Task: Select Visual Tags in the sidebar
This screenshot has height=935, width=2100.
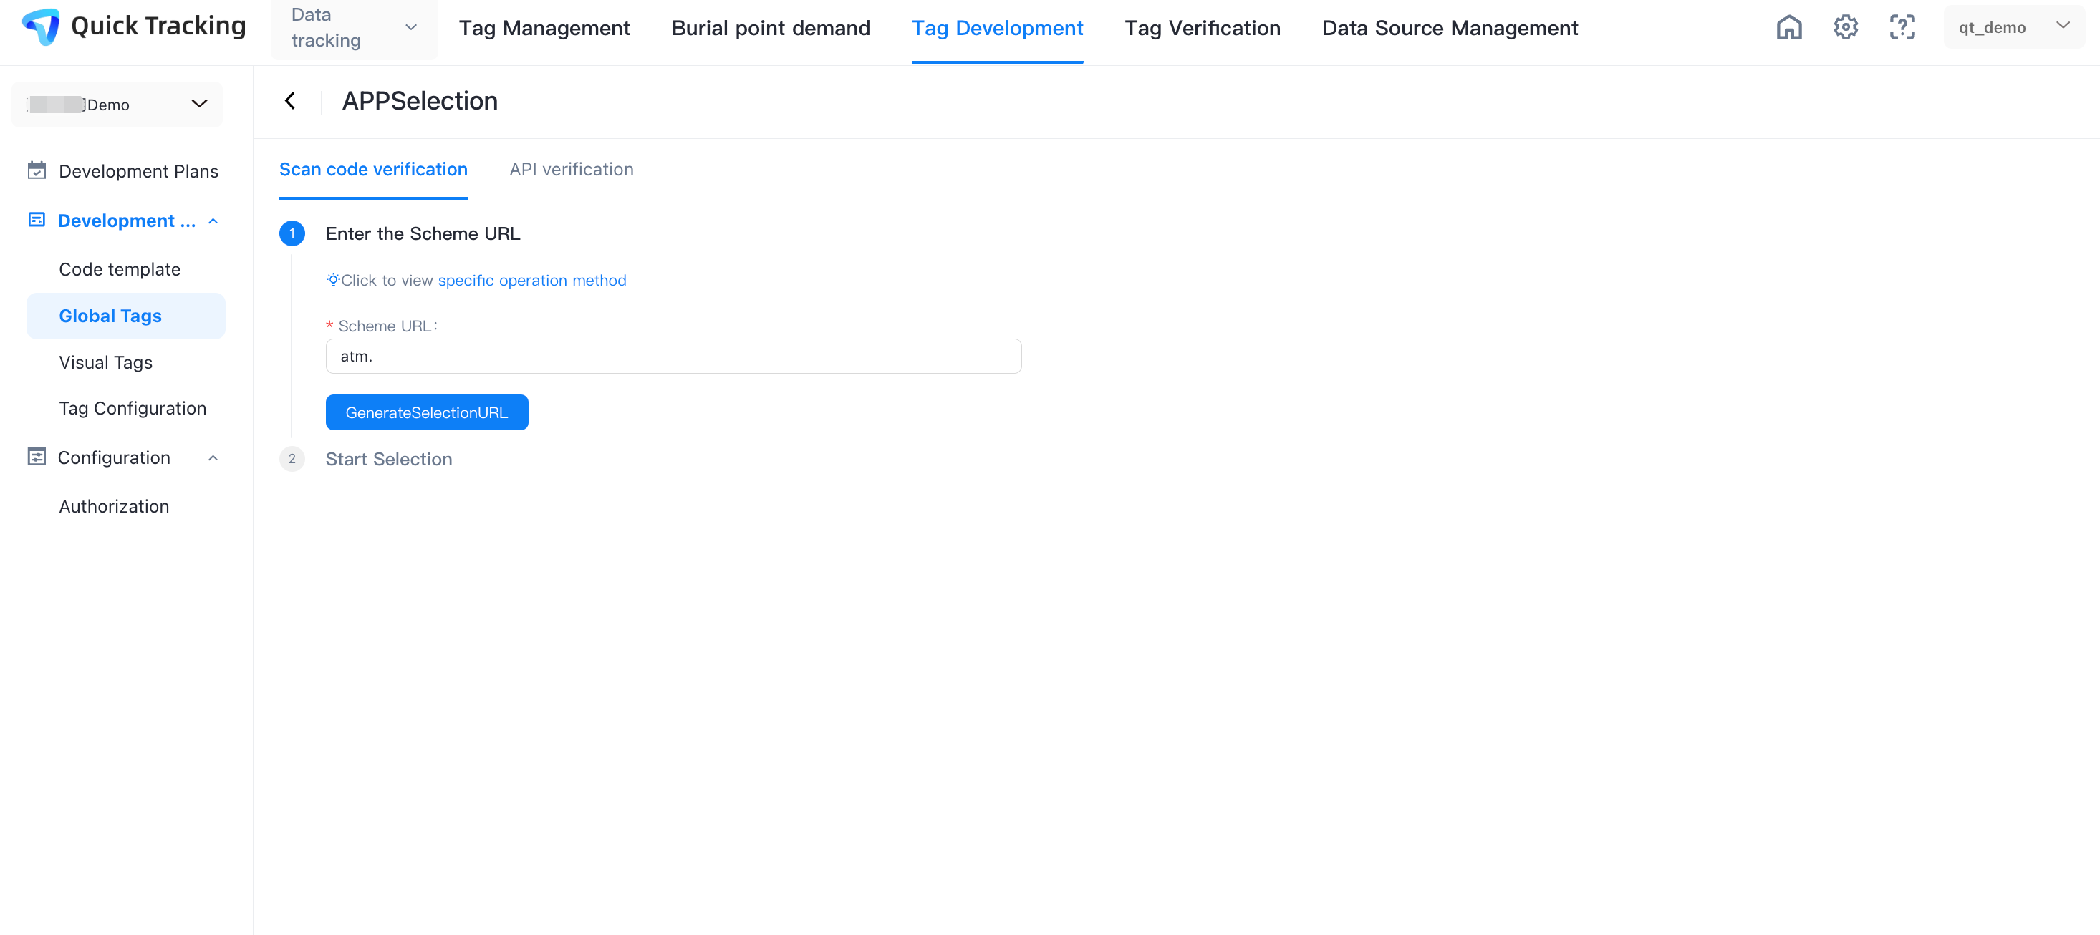Action: tap(106, 363)
